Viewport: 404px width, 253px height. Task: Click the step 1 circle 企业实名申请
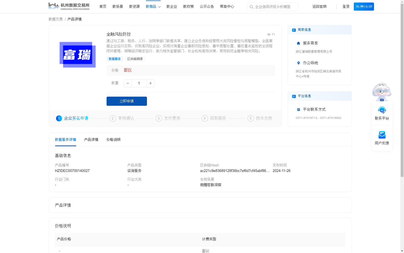pos(59,118)
